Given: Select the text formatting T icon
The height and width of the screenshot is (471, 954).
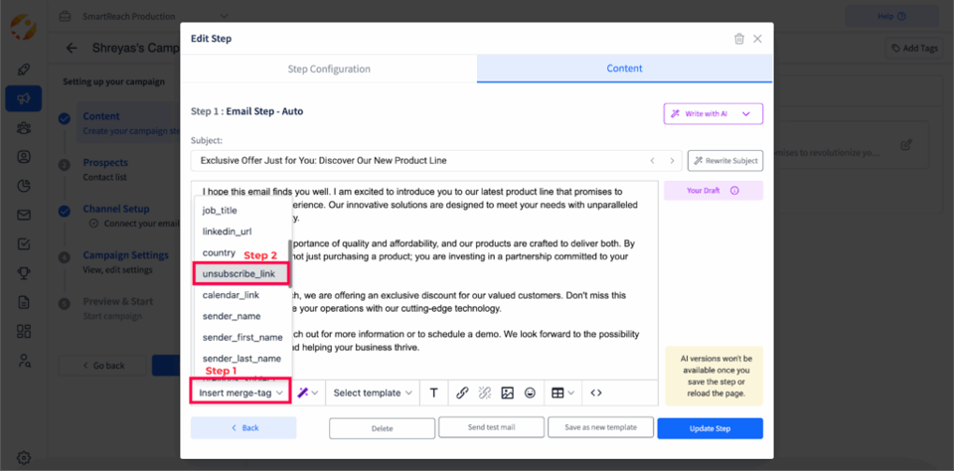Looking at the screenshot, I should tap(434, 393).
